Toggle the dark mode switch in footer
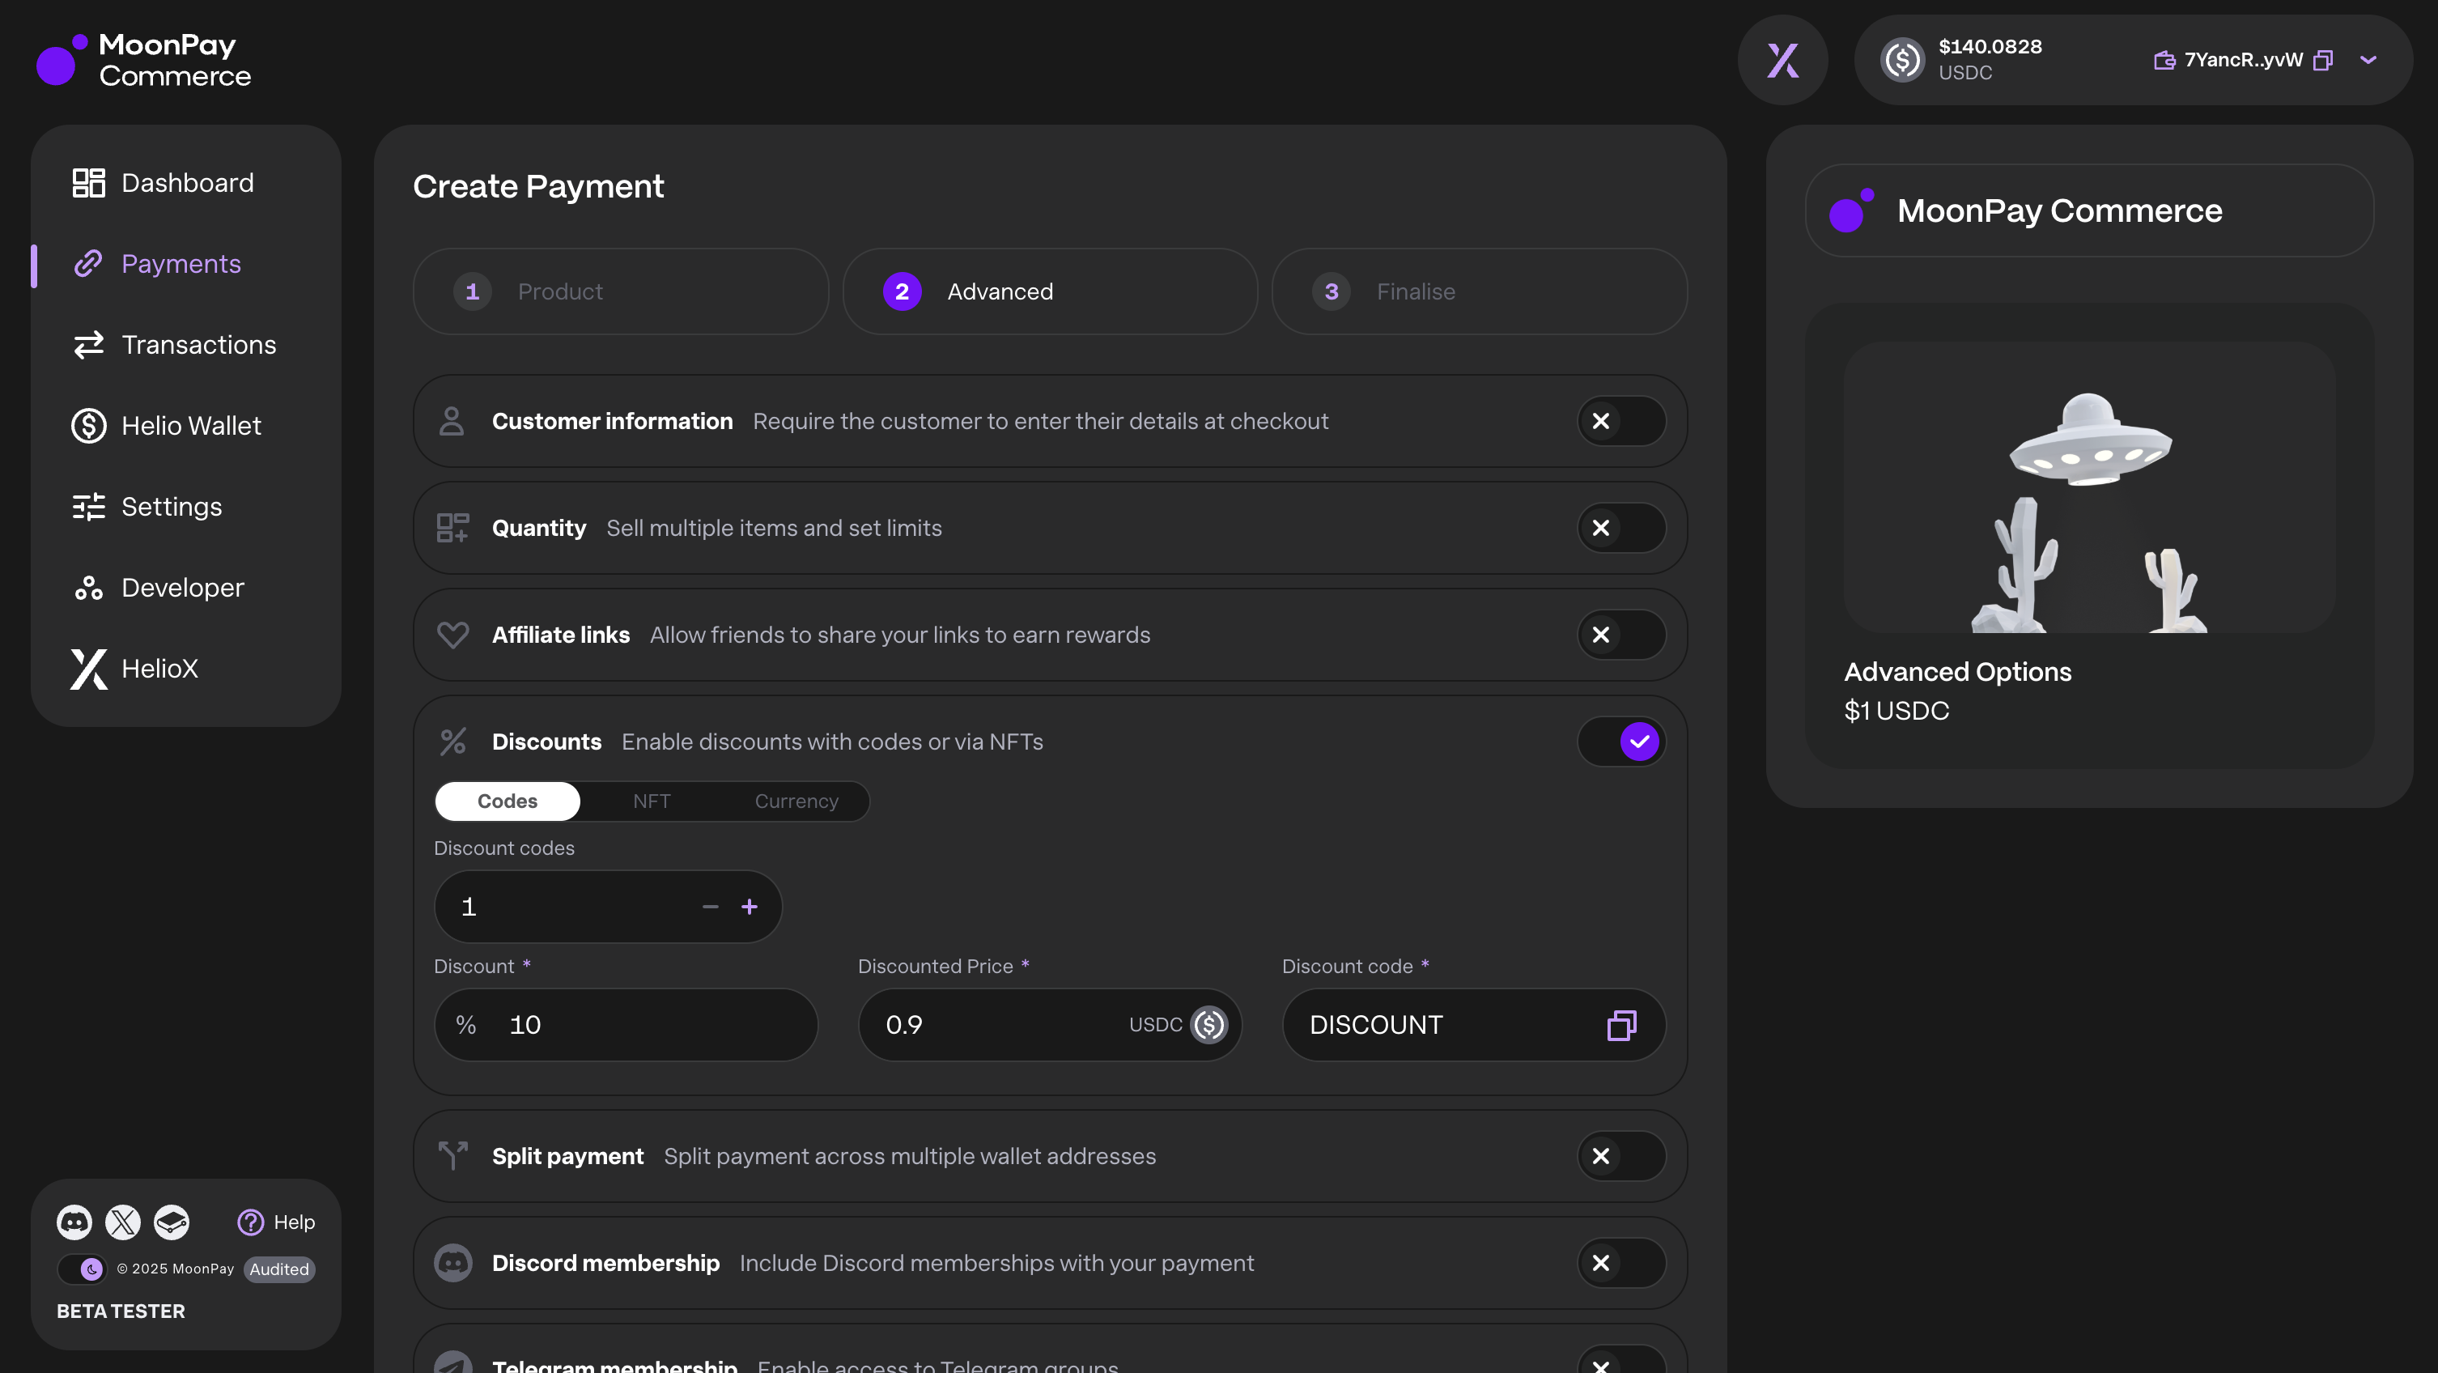2438x1373 pixels. click(x=82, y=1269)
